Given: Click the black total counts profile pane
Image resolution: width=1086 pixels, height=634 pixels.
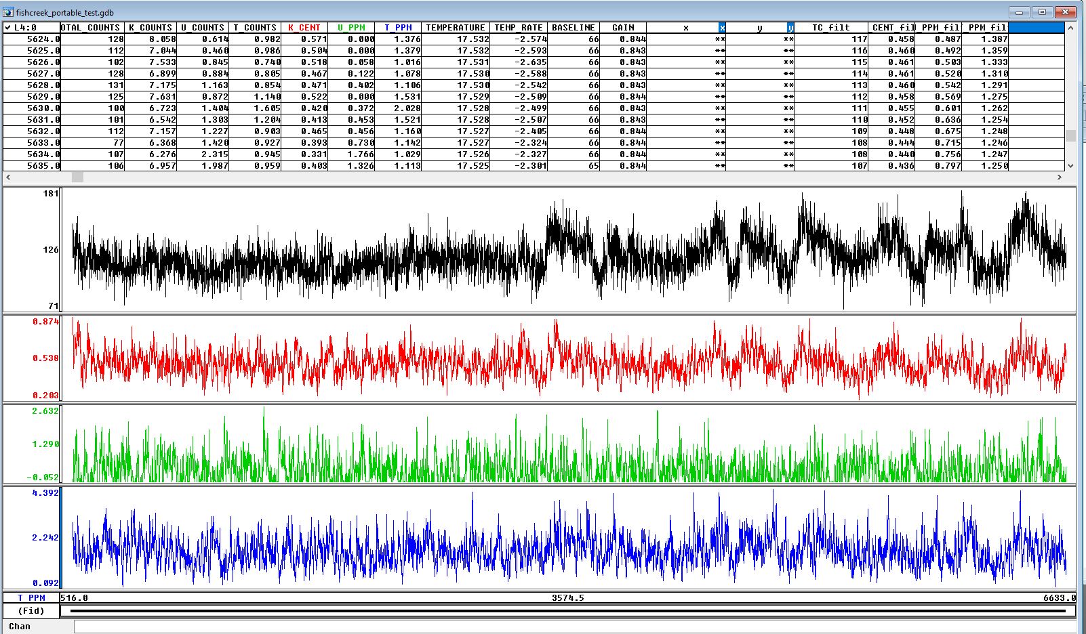Looking at the screenshot, I should 568,249.
